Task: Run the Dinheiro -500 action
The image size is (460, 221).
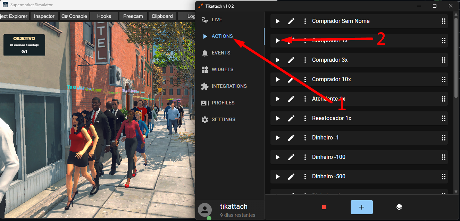Action: coord(278,177)
